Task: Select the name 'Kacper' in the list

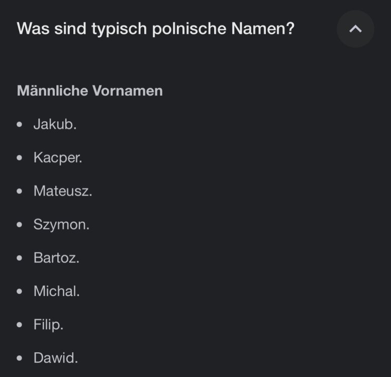Action: [57, 158]
